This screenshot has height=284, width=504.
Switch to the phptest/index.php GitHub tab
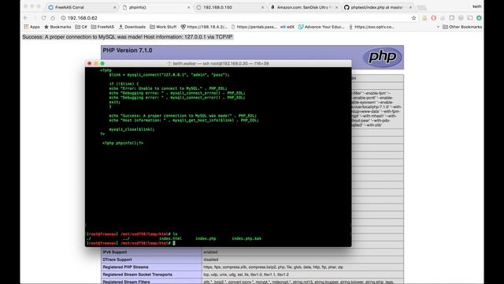[x=377, y=7]
